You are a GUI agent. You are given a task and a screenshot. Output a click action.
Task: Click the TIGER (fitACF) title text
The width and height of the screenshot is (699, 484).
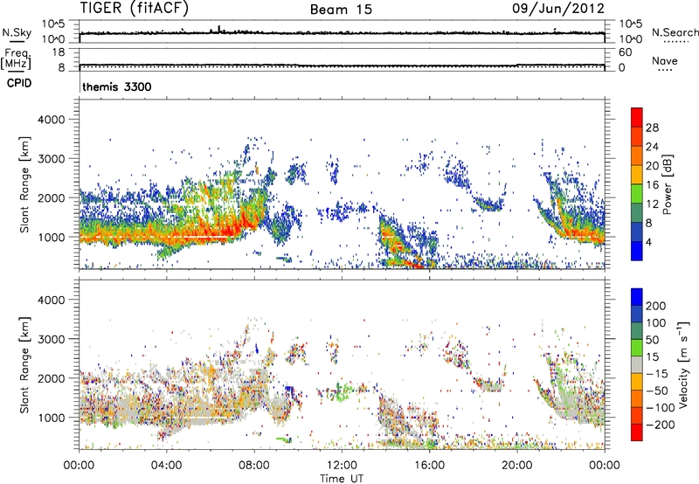[135, 8]
